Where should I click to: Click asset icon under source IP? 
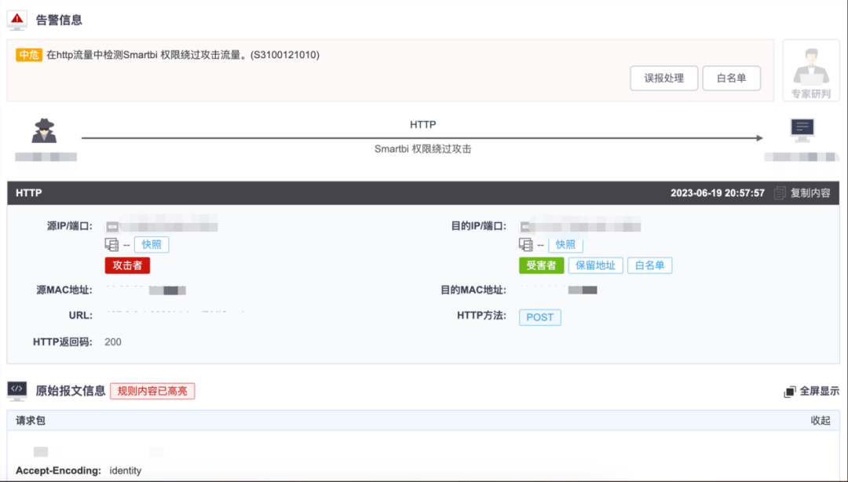pyautogui.click(x=111, y=244)
